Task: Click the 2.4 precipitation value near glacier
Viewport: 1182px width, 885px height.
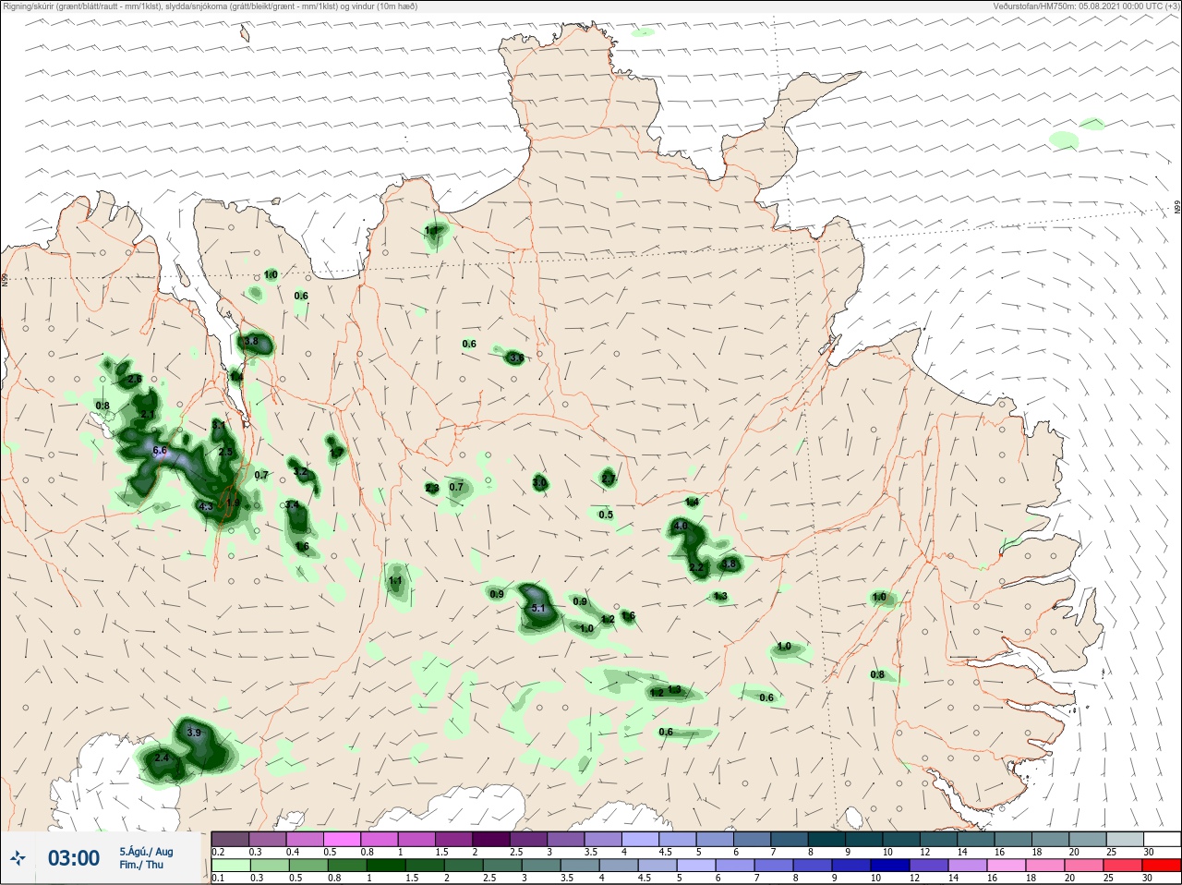Action: coord(163,758)
